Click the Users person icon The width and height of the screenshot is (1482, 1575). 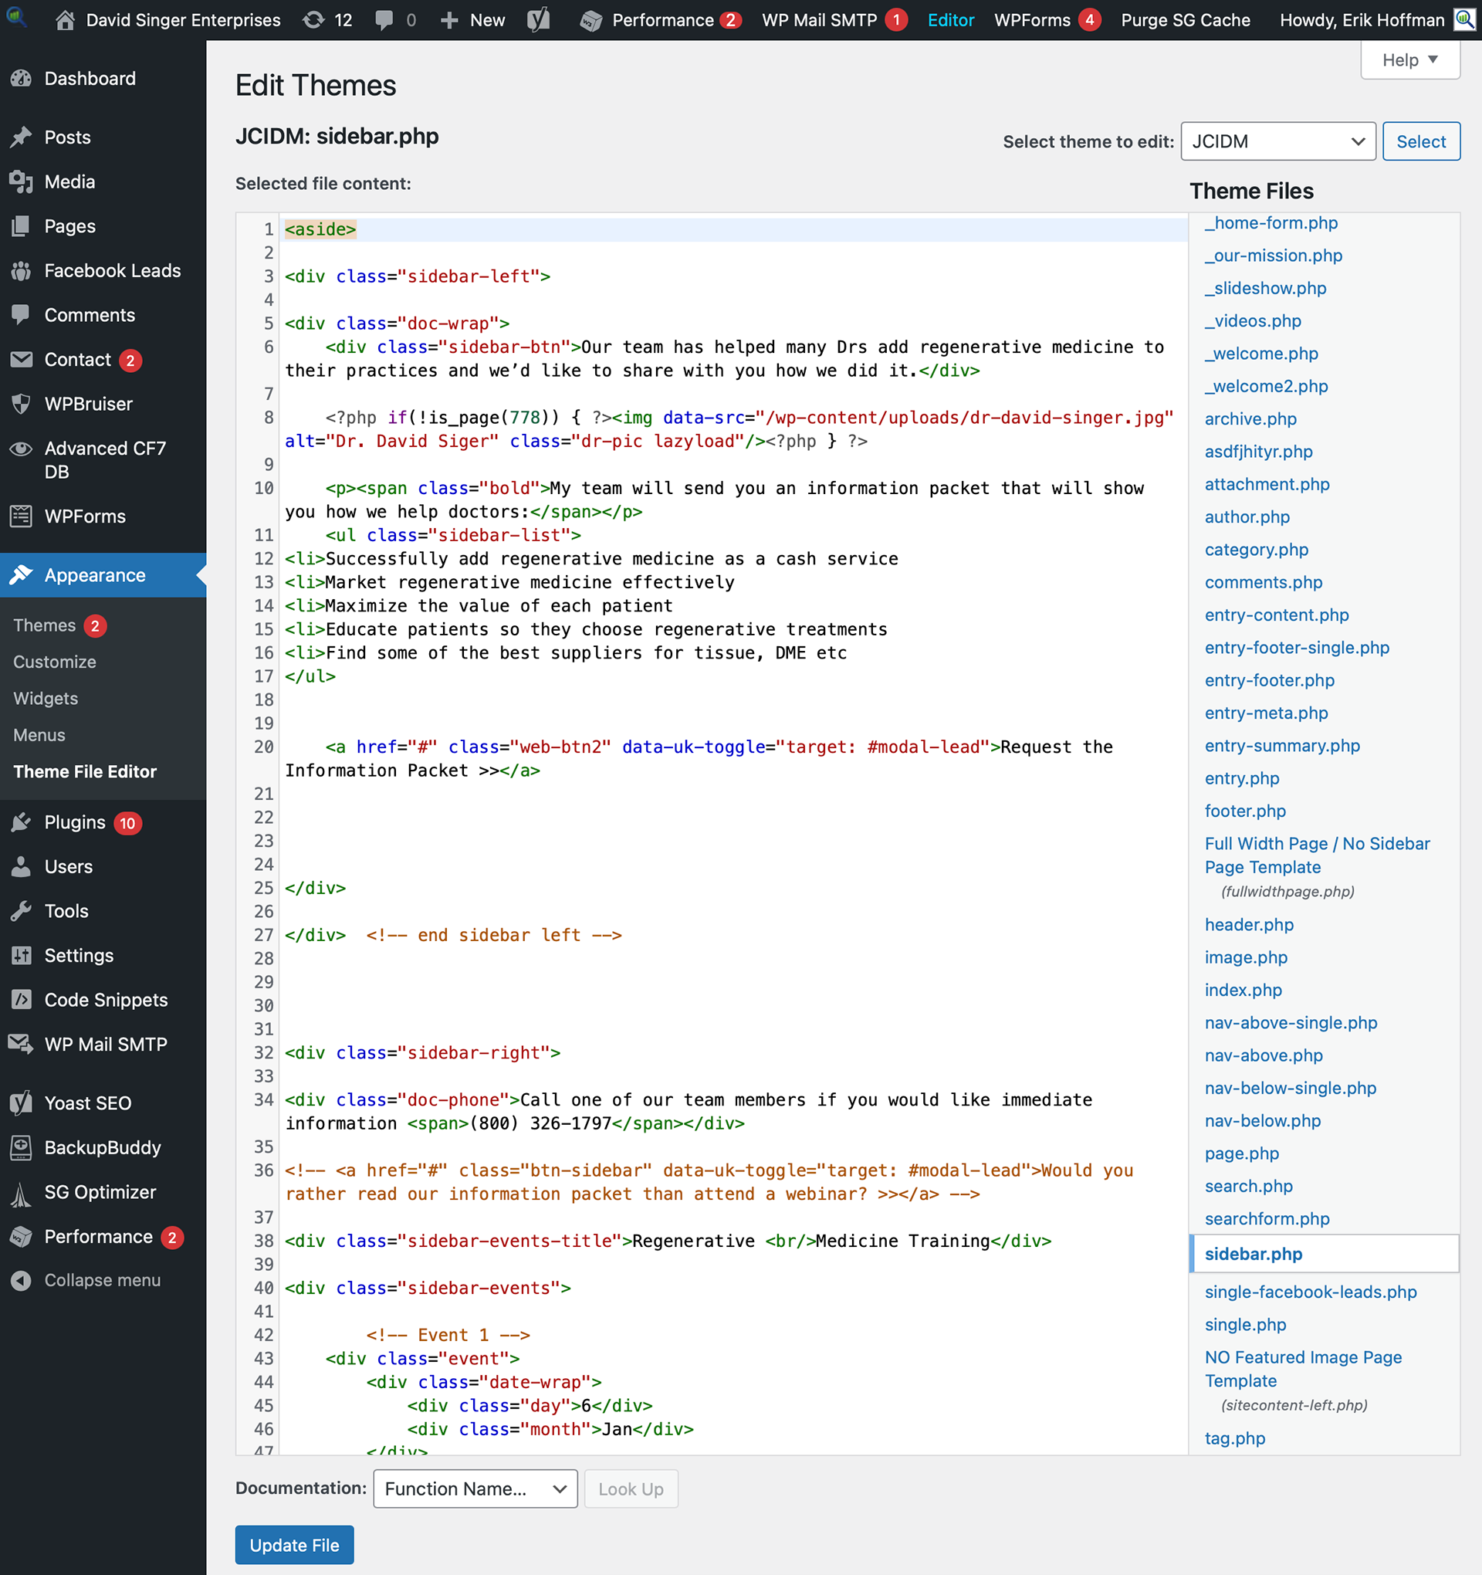coord(22,867)
